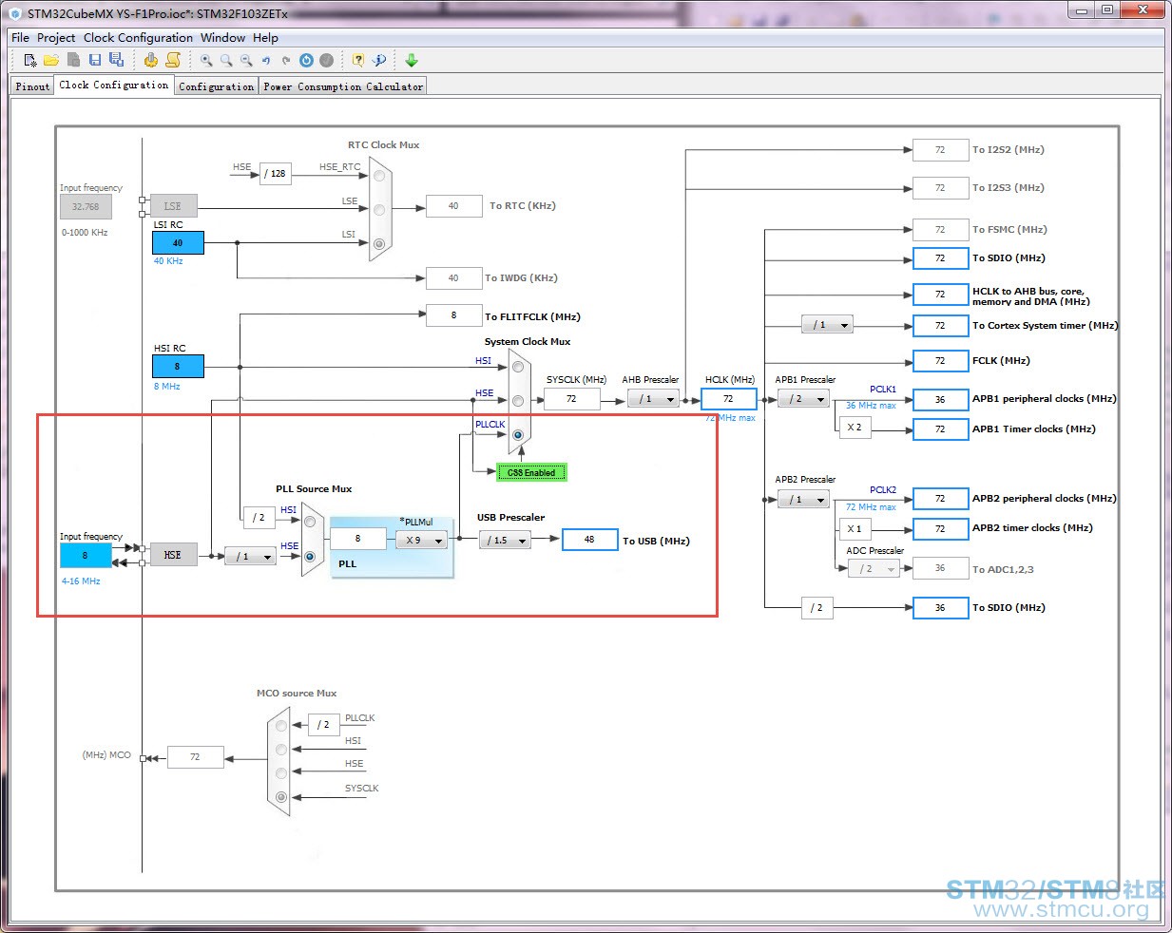Switch to the Power Consumption Calculator tab
The height and width of the screenshot is (933, 1172).
pyautogui.click(x=343, y=86)
